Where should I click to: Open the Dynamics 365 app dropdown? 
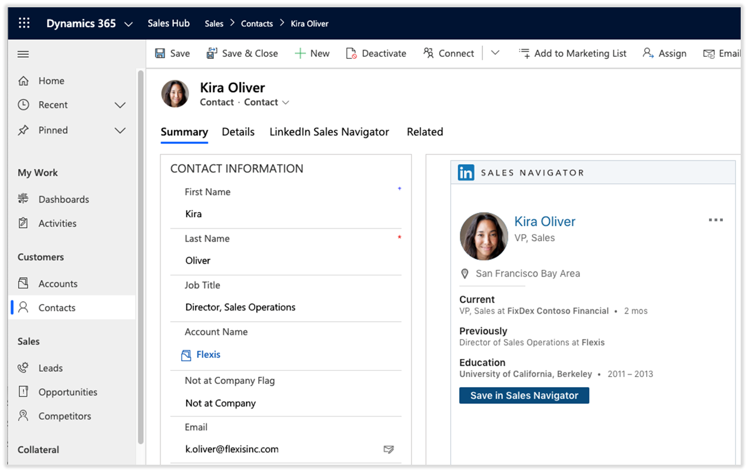click(x=128, y=24)
